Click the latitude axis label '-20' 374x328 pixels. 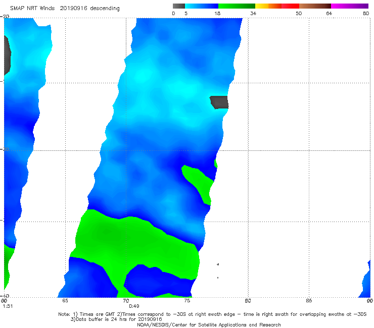pos(5,16)
